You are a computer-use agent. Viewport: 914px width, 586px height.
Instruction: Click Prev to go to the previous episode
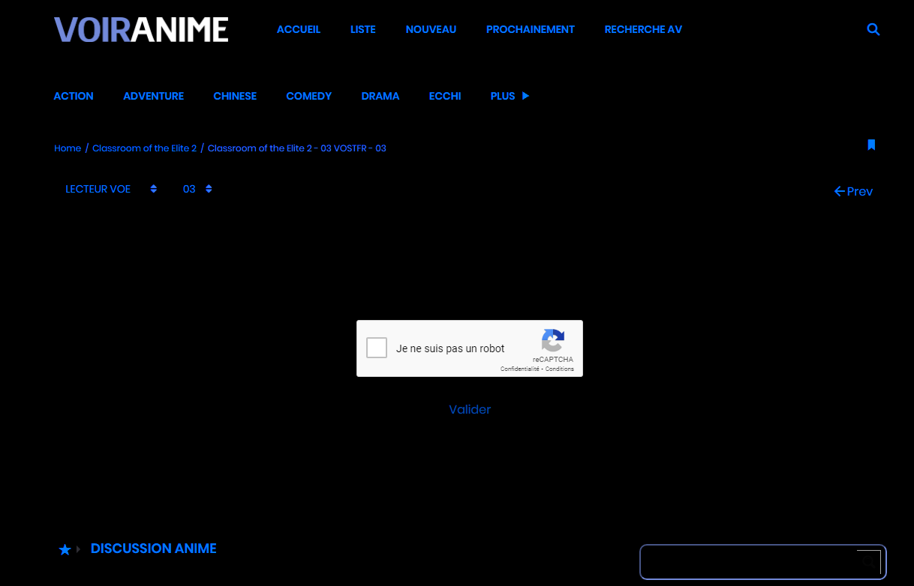point(858,191)
